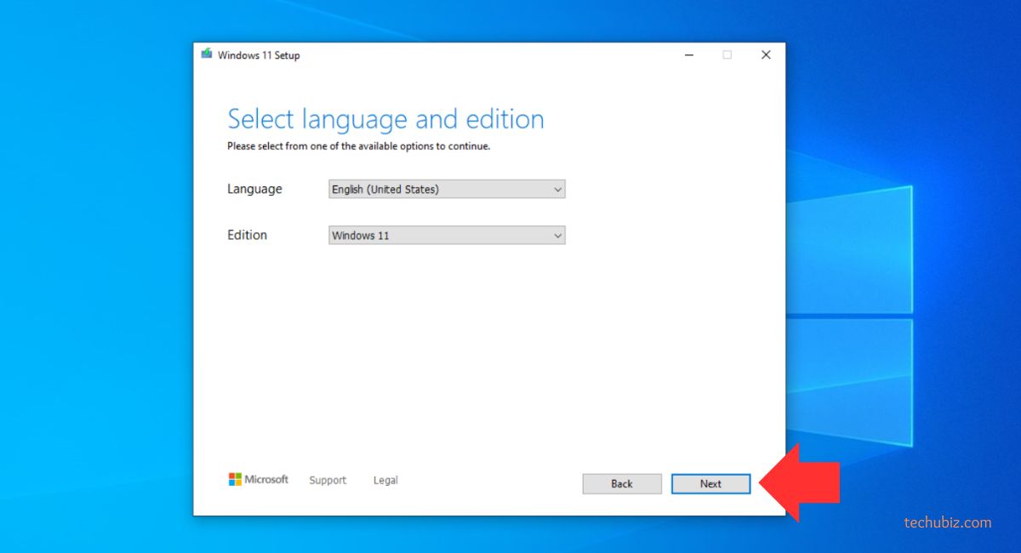Click the "Select language and edition" heading

click(x=385, y=119)
